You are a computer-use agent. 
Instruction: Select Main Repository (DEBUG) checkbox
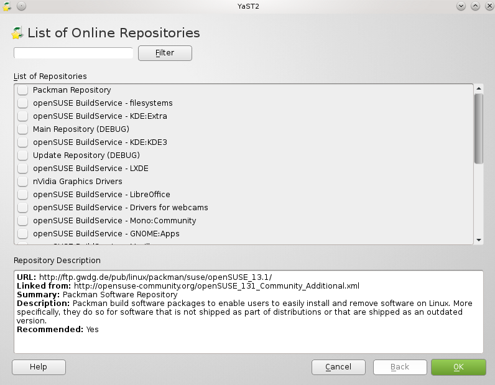click(x=22, y=129)
